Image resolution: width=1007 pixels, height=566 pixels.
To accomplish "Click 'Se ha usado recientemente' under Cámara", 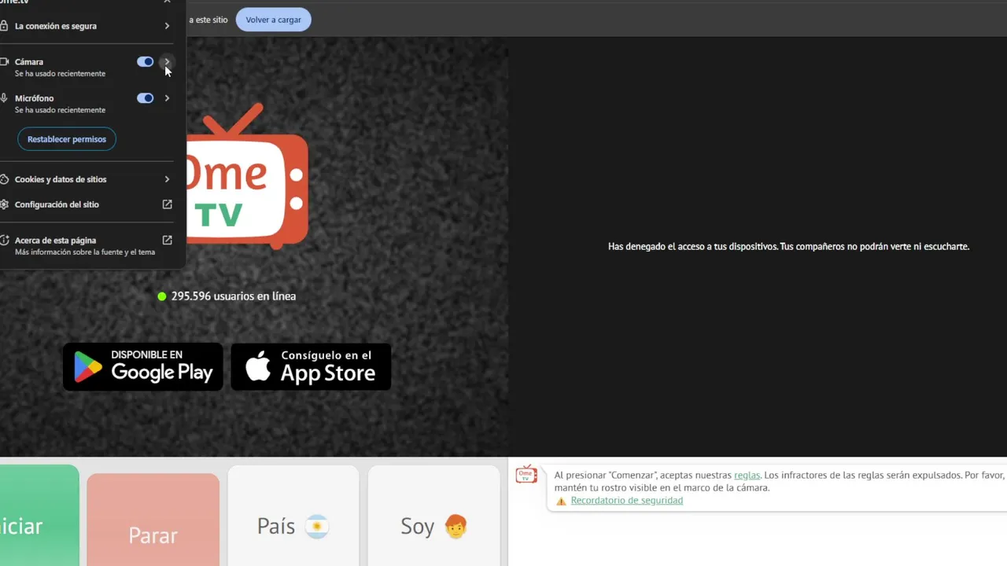I will [60, 74].
